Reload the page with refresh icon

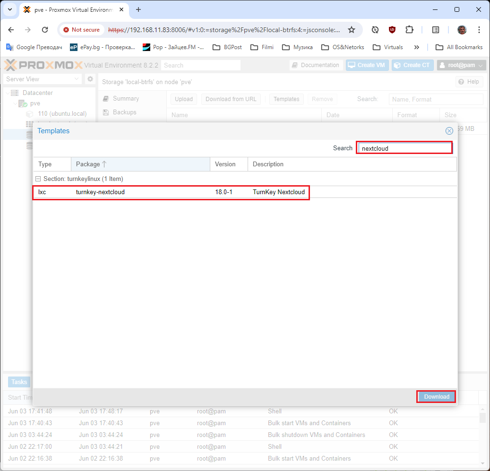coord(45,30)
